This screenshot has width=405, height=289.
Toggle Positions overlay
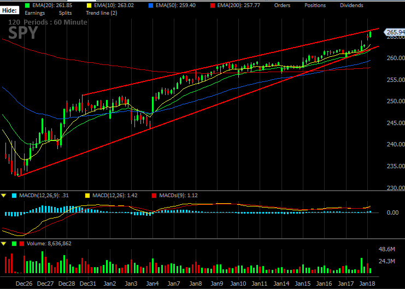click(315, 5)
